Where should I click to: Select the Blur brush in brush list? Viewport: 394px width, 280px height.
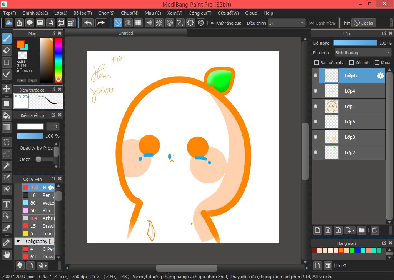pos(38,210)
